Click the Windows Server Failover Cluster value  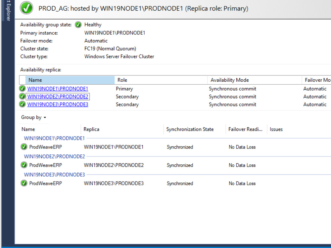point(119,57)
